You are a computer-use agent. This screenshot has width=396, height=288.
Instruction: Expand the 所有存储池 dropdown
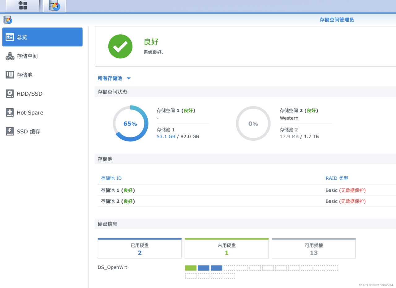click(114, 78)
